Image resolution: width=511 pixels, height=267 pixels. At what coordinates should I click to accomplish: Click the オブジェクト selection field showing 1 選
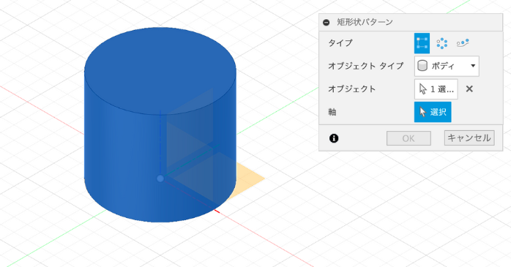click(x=436, y=89)
